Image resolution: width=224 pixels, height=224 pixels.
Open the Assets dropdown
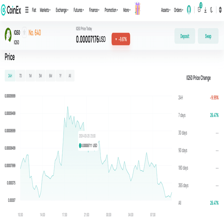coord(165,10)
